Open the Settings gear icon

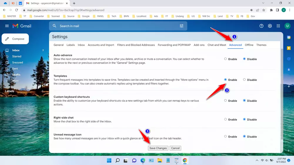270,26
